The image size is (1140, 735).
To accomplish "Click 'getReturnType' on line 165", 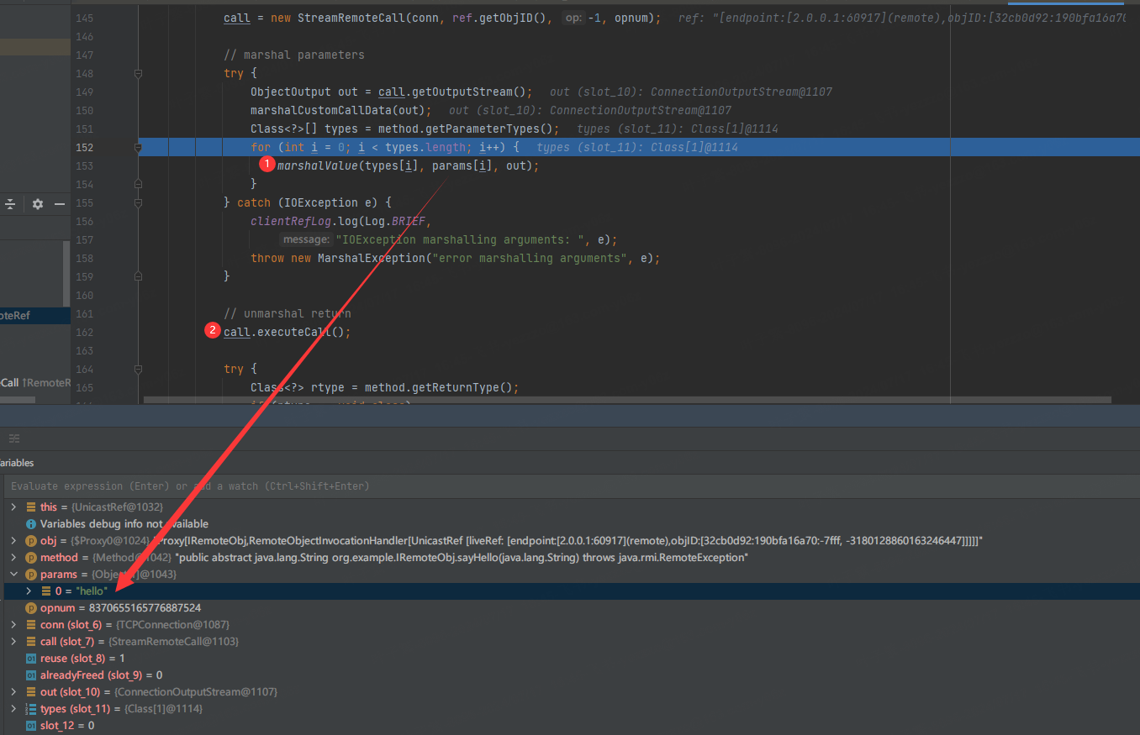I will [x=458, y=388].
